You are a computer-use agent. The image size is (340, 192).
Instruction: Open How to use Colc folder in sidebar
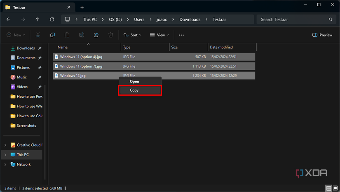point(26,116)
